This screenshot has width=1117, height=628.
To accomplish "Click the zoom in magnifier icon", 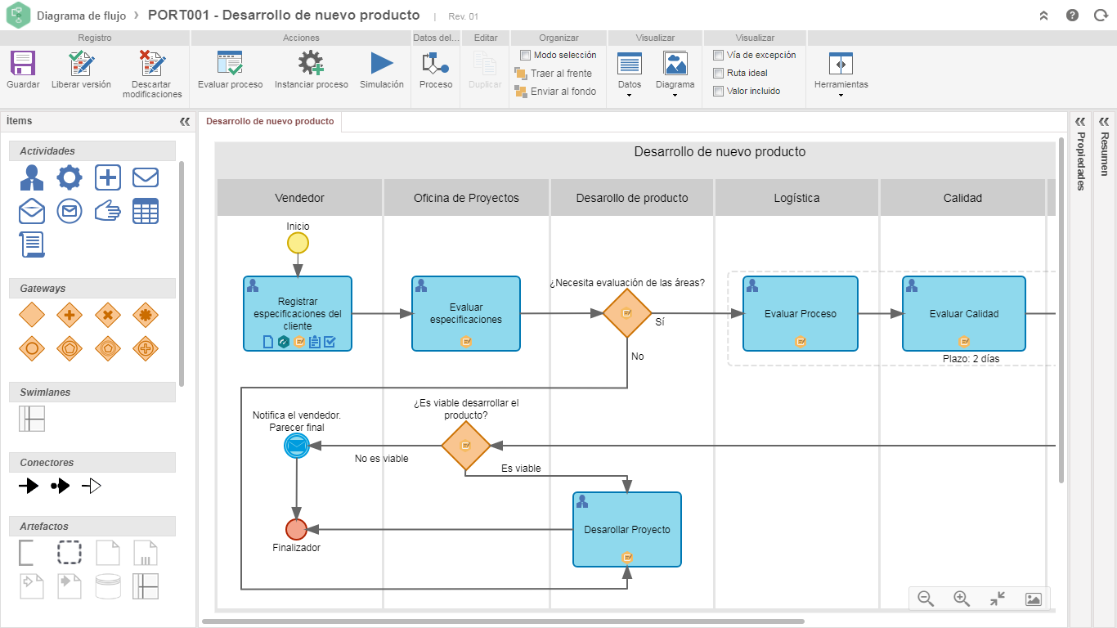I will coord(962,599).
